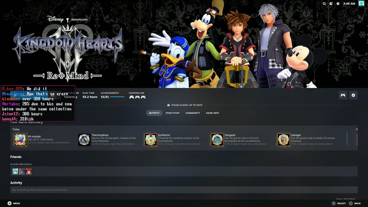This screenshot has height=207, width=368.
Task: Click the Kingdom Hearts III Re Mind logo
Action: point(68,49)
